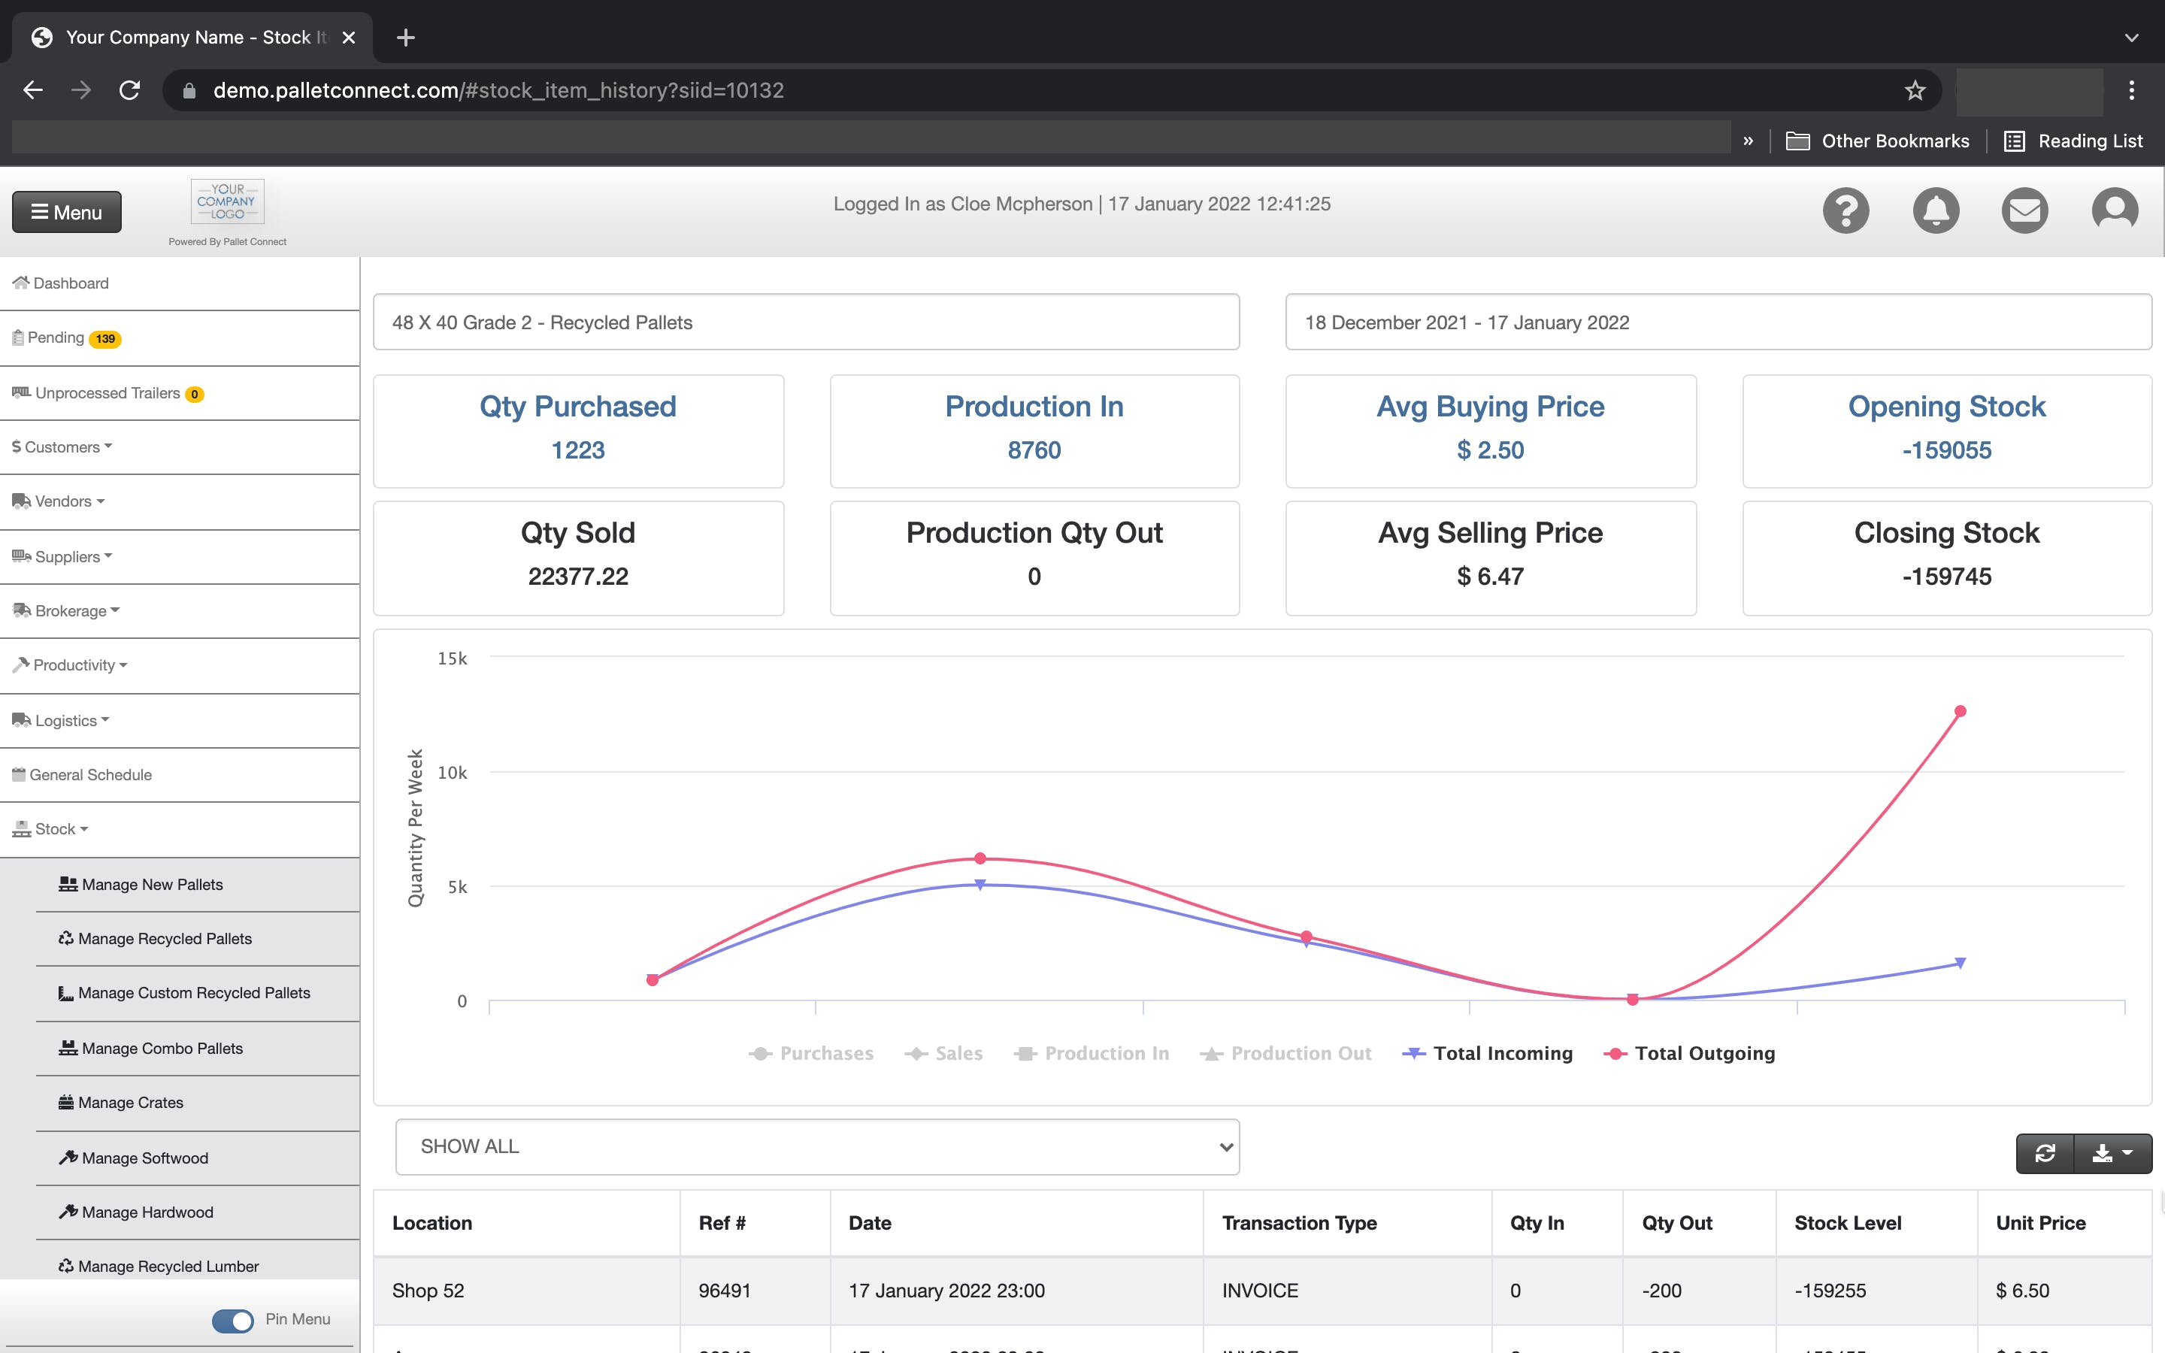Open Pending items link
Screen dimensions: 2165x1353
tap(56, 337)
